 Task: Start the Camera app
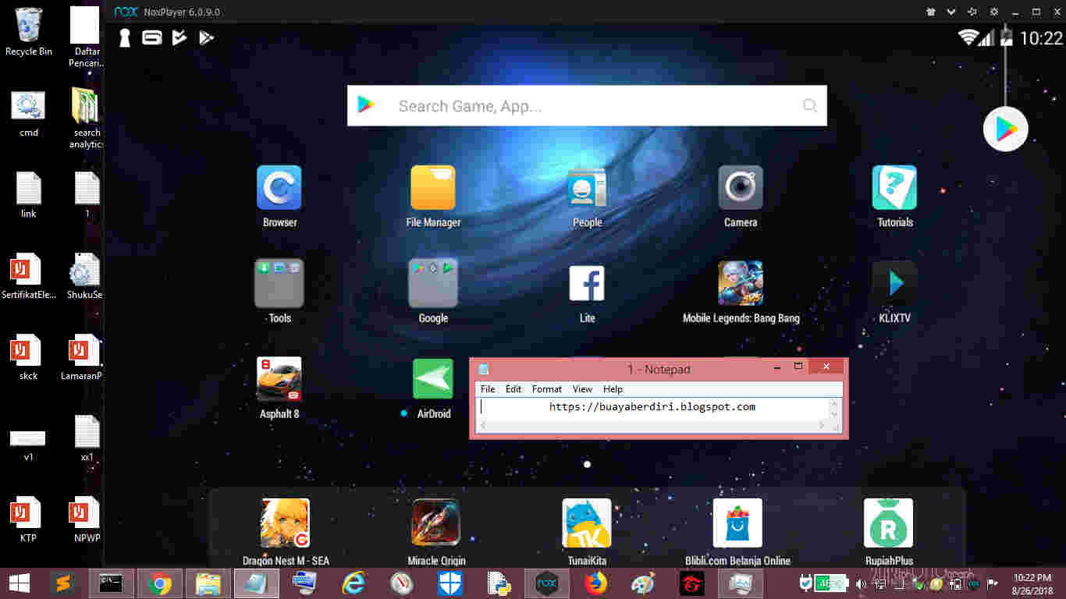[741, 188]
